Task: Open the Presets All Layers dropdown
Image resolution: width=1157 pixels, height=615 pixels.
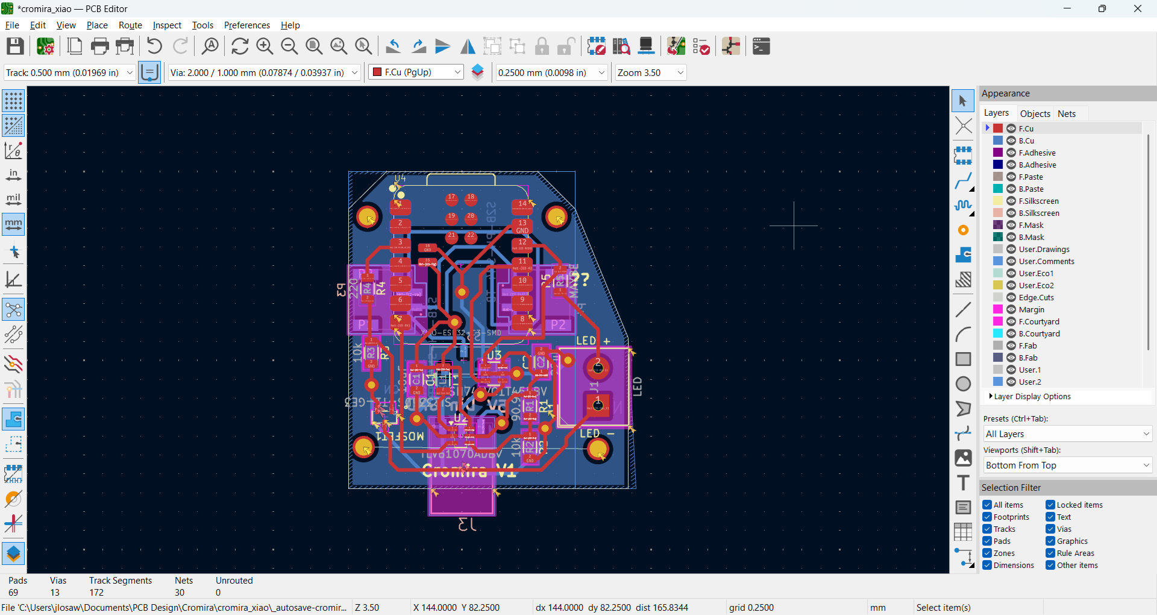Action: click(1068, 434)
